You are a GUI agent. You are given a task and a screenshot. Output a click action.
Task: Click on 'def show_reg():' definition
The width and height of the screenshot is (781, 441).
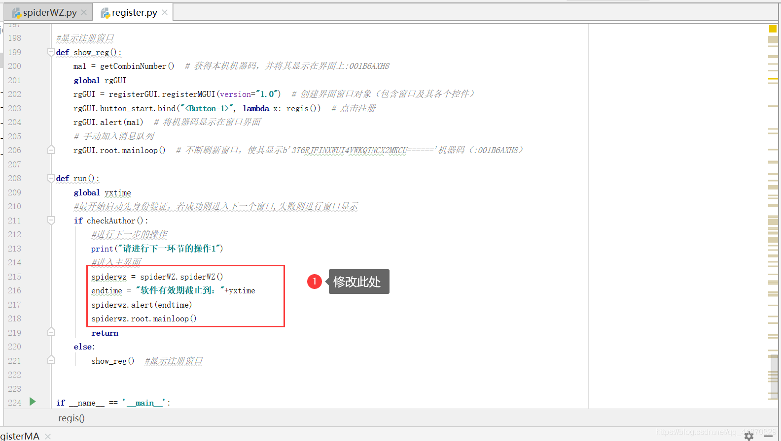coord(89,52)
